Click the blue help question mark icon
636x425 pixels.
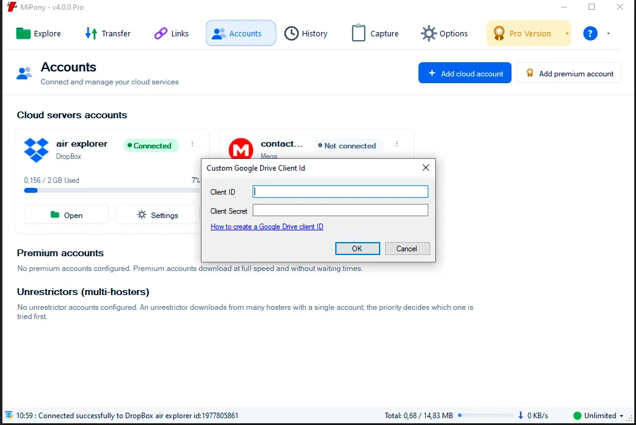click(x=590, y=33)
